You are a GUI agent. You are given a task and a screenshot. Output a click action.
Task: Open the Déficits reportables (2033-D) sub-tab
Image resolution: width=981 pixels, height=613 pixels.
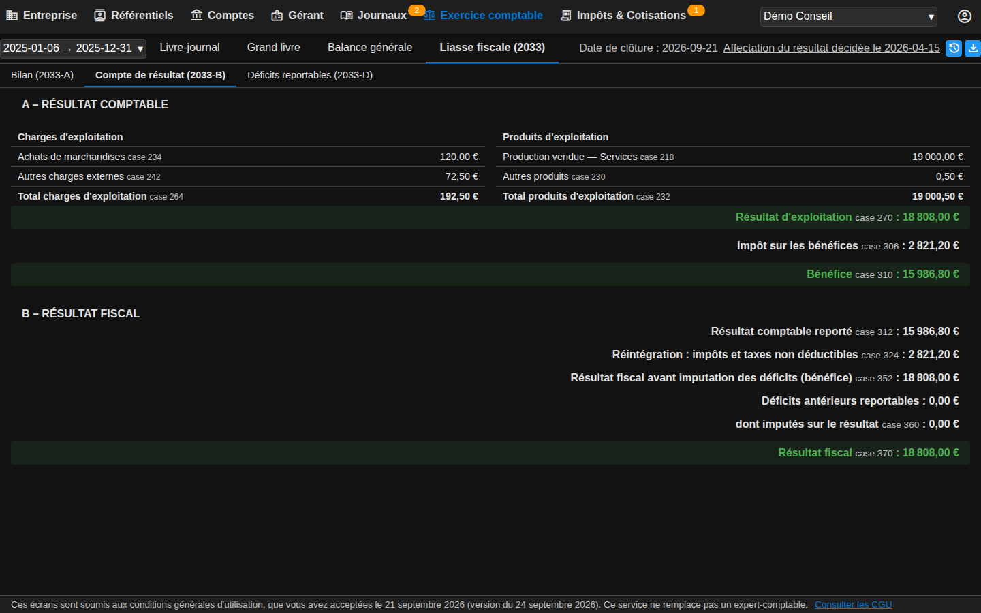point(310,75)
